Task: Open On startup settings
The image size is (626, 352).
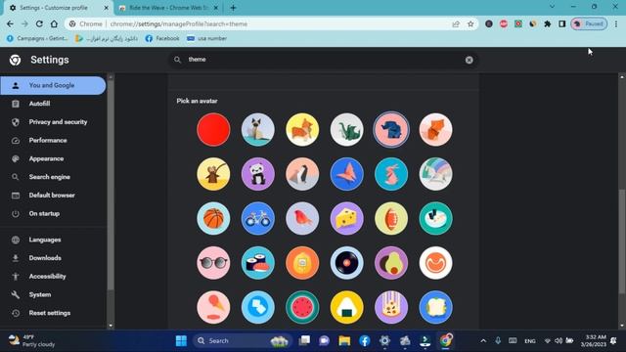Action: click(x=53, y=214)
